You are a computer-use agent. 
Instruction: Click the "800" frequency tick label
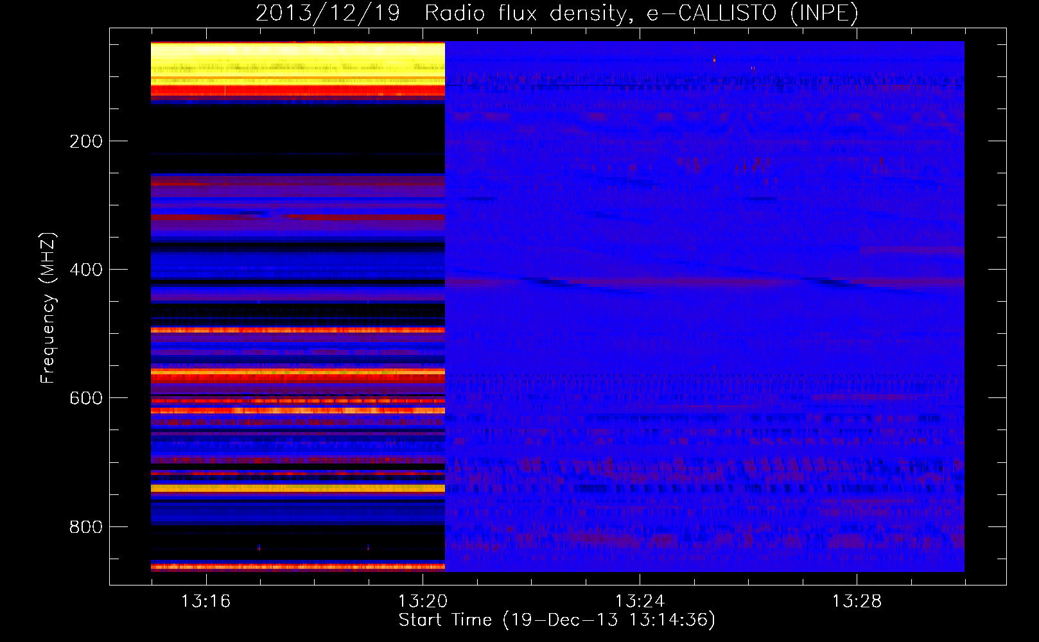86,527
